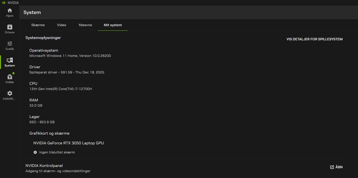Click Adgang til skærm- og videoindstillinger text
The image size is (358, 178).
(58, 171)
